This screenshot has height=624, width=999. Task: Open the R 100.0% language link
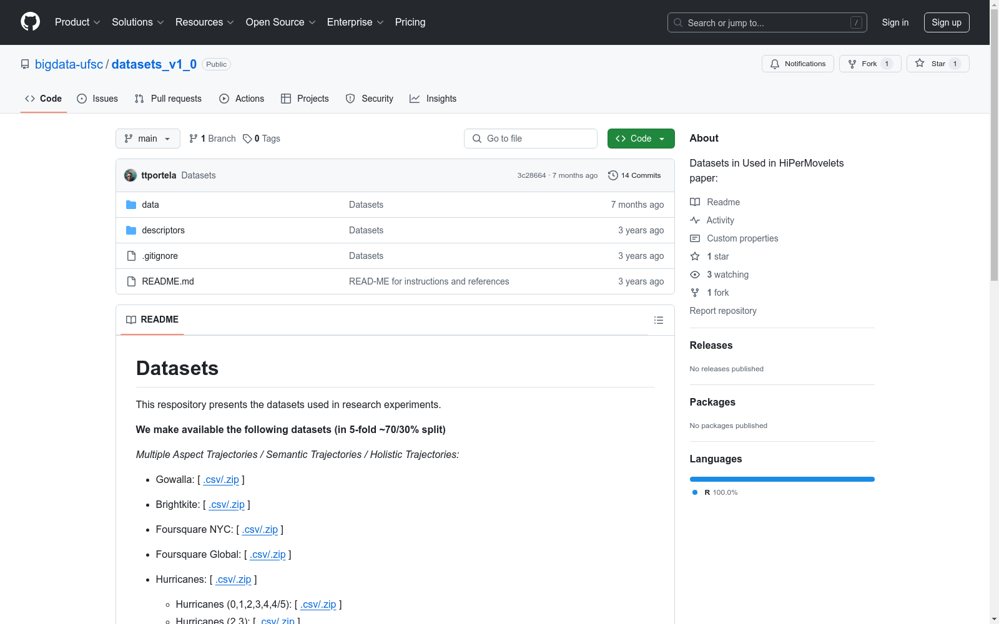716,492
